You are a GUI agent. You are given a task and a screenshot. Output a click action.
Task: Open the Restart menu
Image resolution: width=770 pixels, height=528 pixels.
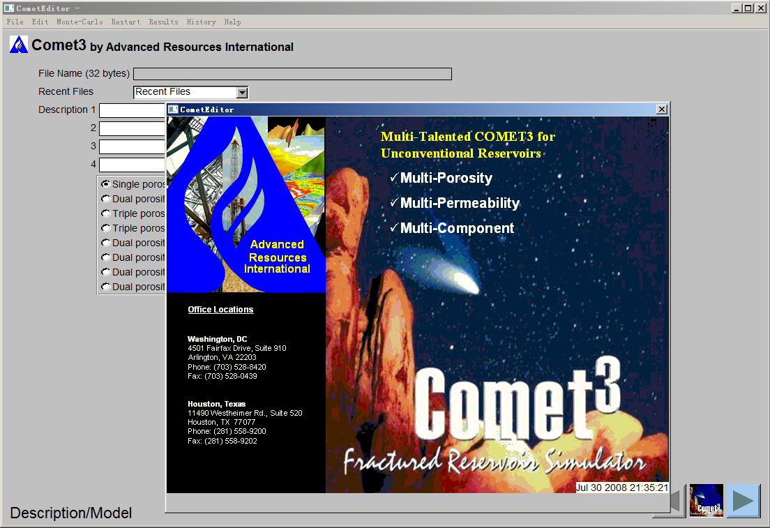[x=126, y=22]
